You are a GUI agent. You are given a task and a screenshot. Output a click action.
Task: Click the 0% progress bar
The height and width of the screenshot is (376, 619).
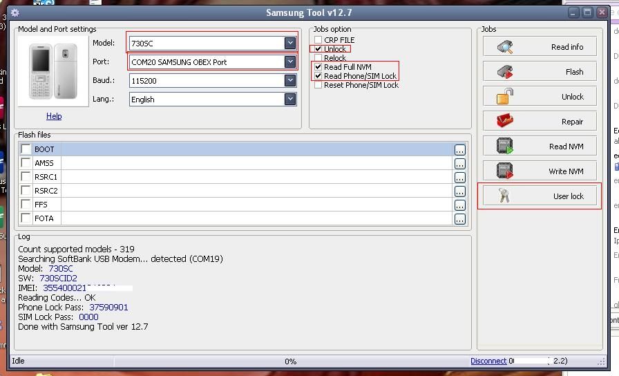[291, 361]
